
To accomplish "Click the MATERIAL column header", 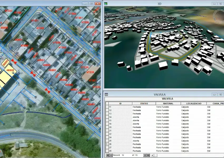I will coord(168,103).
